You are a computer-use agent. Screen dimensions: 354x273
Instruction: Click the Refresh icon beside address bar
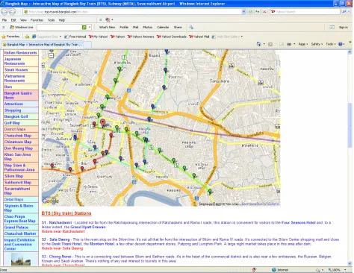(257, 12)
